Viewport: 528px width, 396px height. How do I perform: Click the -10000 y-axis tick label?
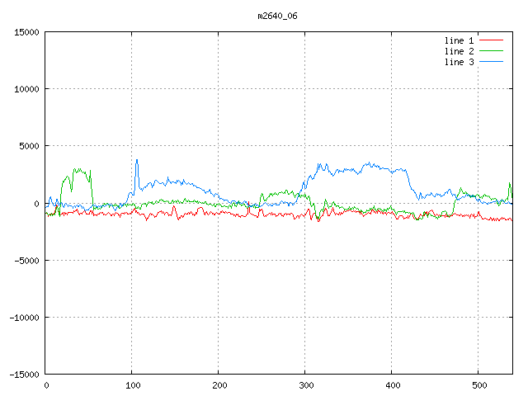pyautogui.click(x=24, y=317)
